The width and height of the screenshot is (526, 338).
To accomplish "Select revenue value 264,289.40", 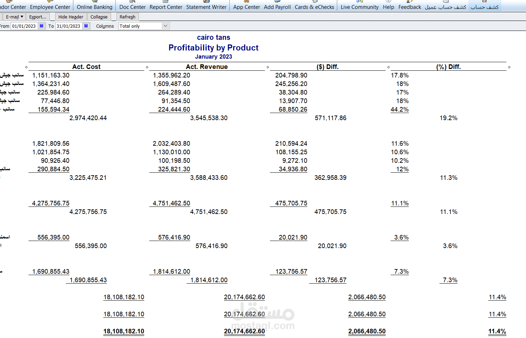I will coord(174,92).
